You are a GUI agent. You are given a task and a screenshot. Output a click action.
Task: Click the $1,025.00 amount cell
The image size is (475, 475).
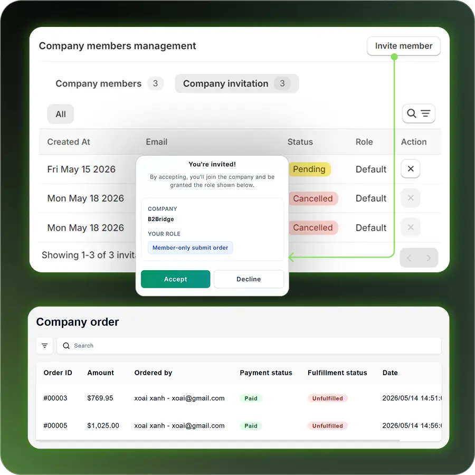pyautogui.click(x=103, y=425)
